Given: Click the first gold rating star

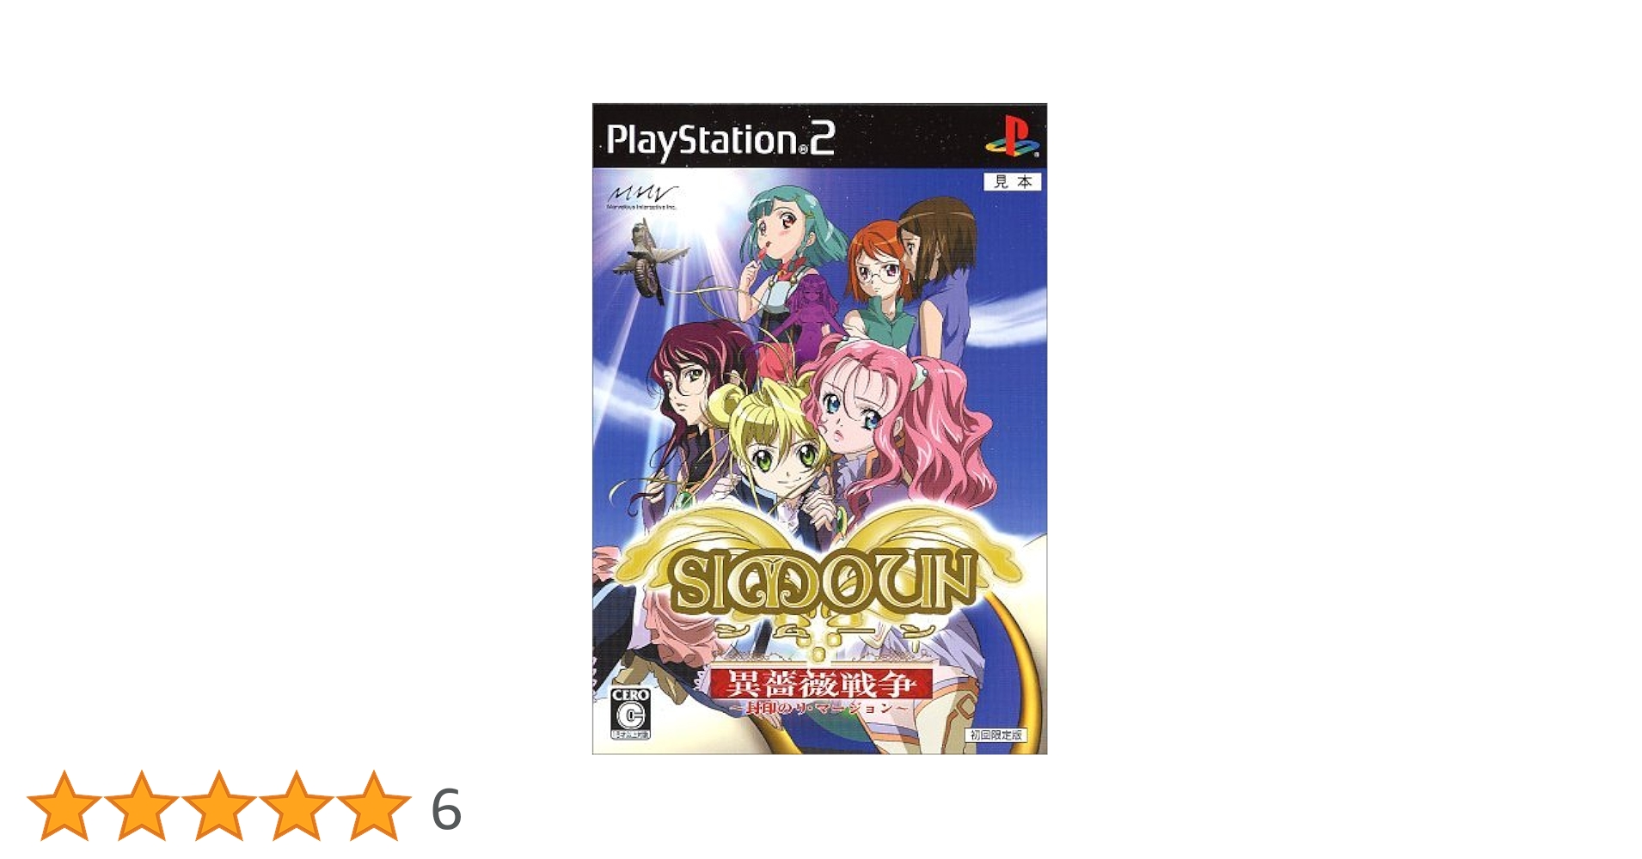Looking at the screenshot, I should pyautogui.click(x=64, y=806).
